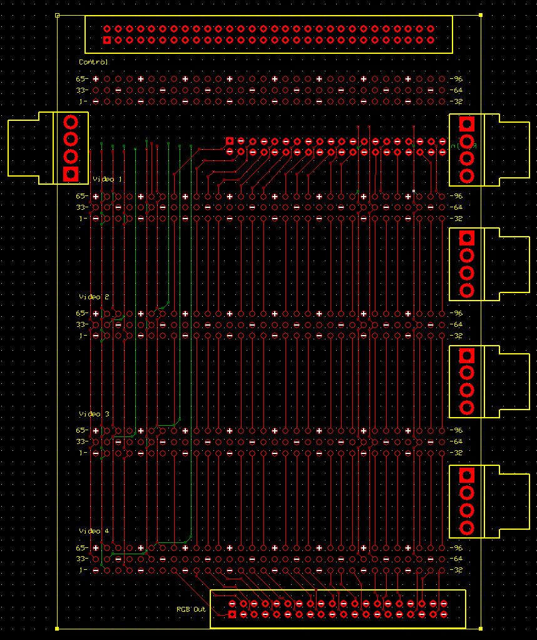537x640 pixels.
Task: Click the "Control" silkscreen label
Action: [x=93, y=62]
